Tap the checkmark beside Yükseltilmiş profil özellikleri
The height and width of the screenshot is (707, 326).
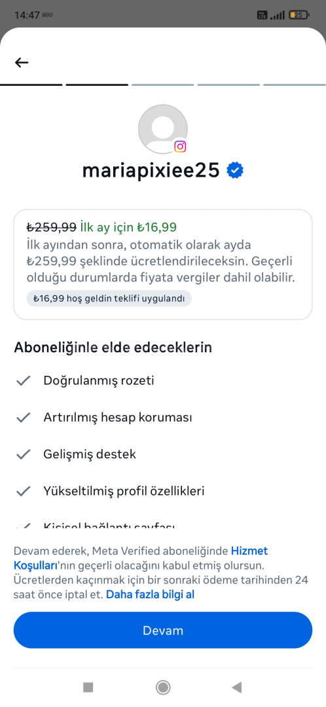[23, 491]
